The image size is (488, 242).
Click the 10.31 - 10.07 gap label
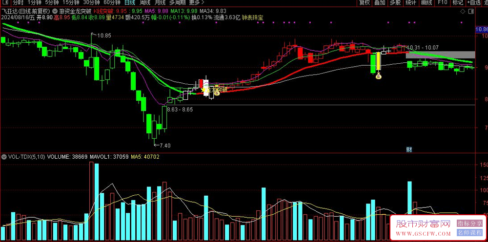(x=423, y=48)
